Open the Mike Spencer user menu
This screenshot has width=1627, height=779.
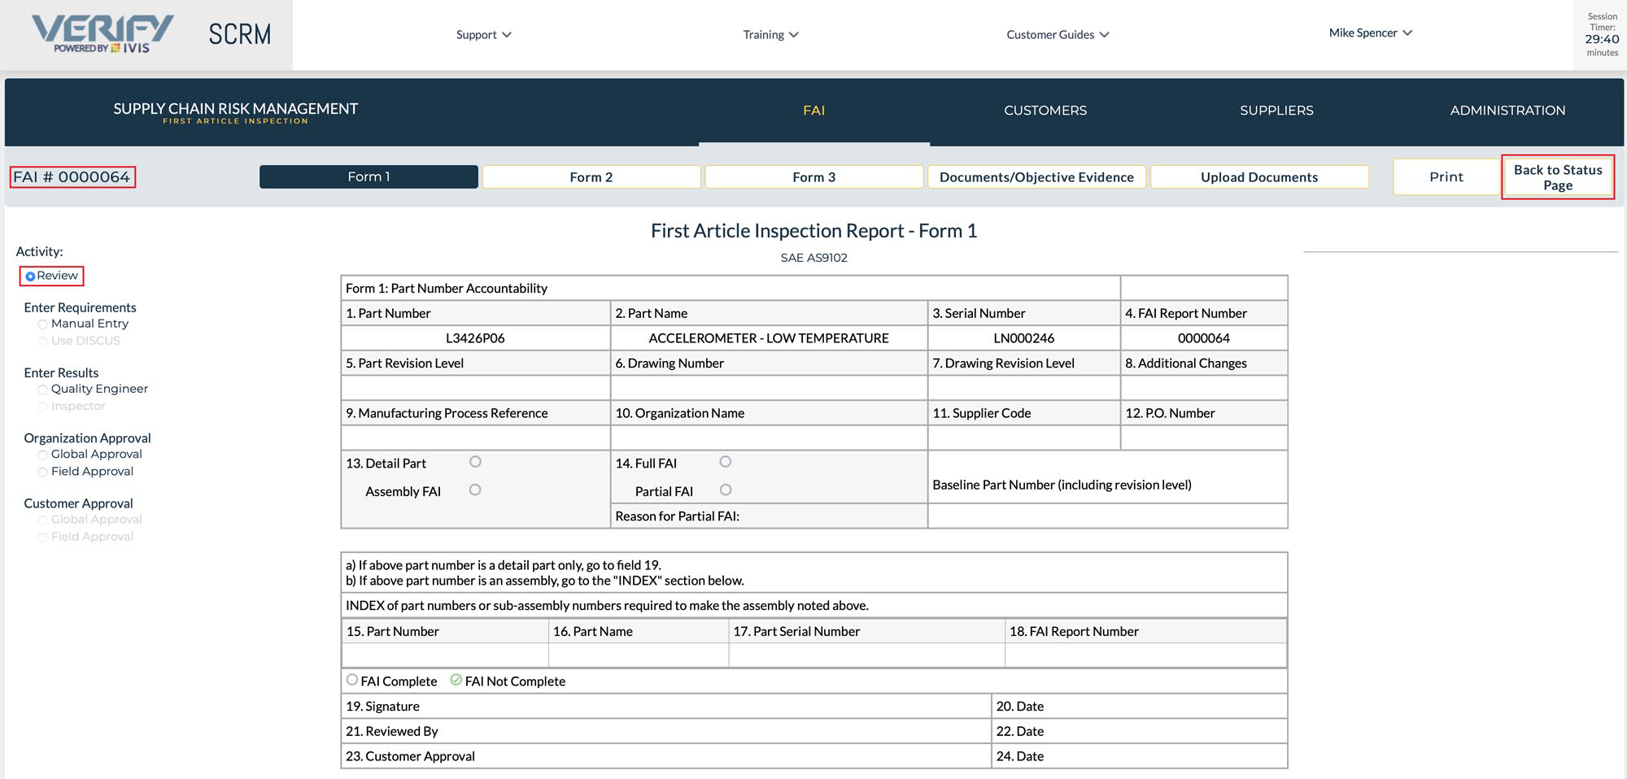tap(1371, 33)
